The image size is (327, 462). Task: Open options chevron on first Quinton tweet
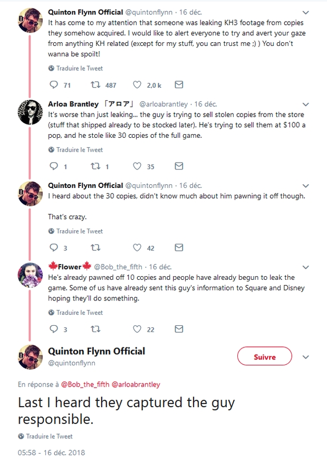pyautogui.click(x=306, y=12)
